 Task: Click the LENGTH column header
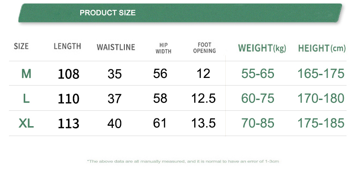67,46
